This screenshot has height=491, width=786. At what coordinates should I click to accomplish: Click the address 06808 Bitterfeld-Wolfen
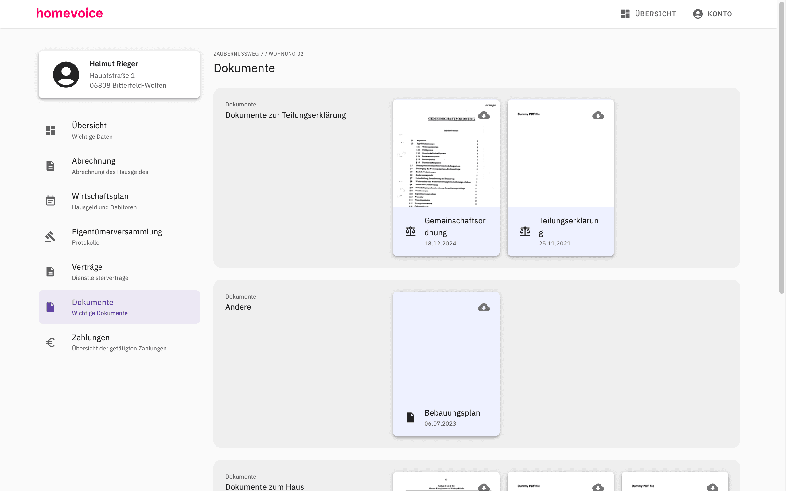128,85
